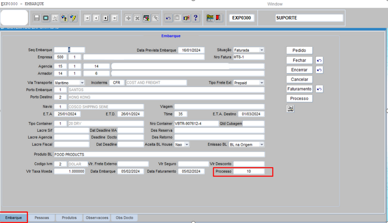Click the blue question mark Help icon

click(196, 18)
